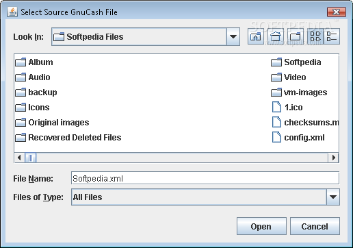This screenshot has width=353, height=248.
Task: Click the Java icon in title bar
Action: pos(12,12)
